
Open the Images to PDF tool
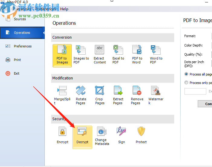point(81,54)
